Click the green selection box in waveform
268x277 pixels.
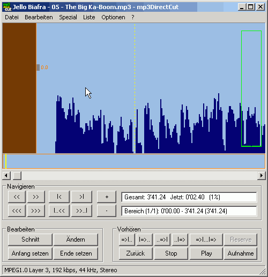pyautogui.click(x=251, y=88)
